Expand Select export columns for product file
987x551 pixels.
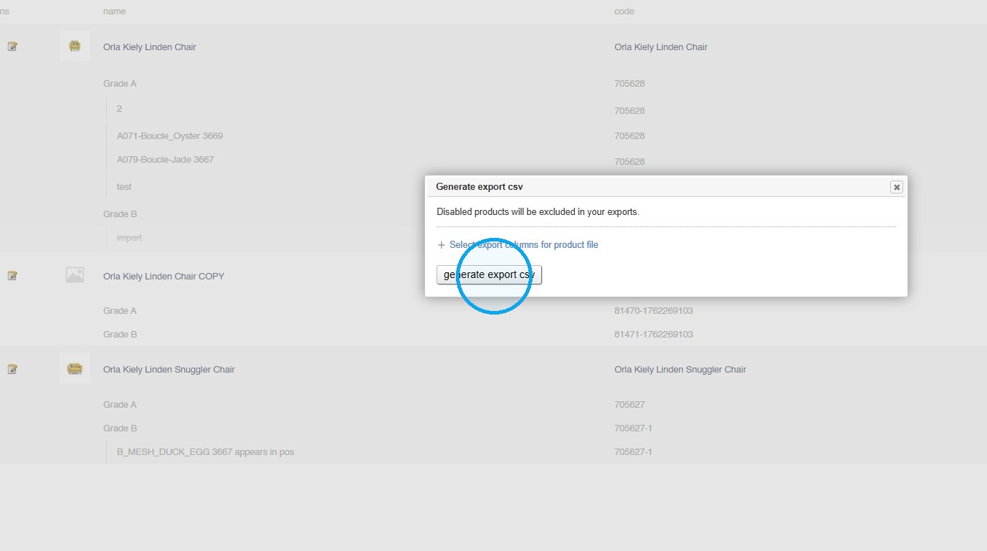point(518,245)
